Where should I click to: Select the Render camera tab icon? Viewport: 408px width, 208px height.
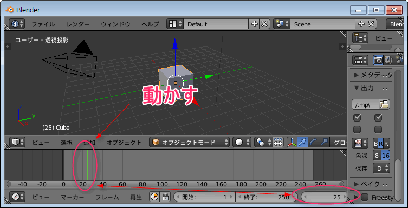coord(378,60)
